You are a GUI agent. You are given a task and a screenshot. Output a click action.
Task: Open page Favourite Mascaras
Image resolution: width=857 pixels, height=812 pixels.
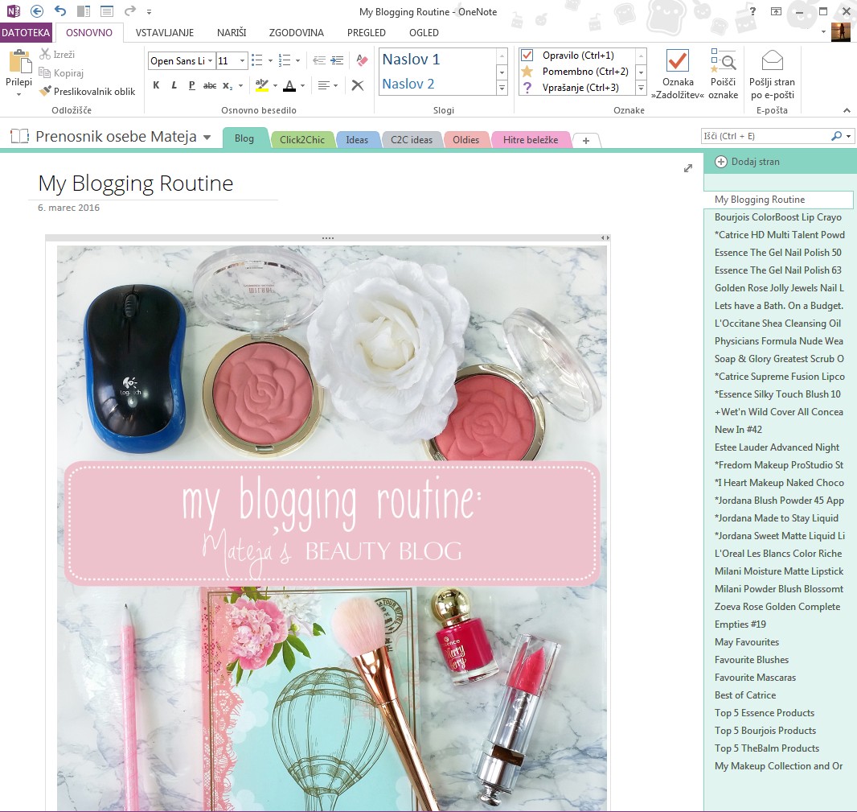pos(755,678)
